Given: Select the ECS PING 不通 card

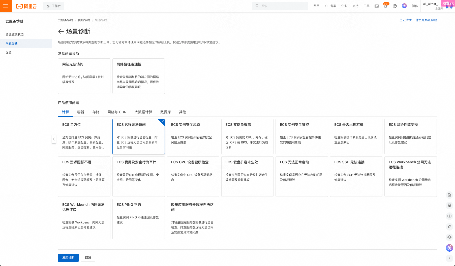Looking at the screenshot, I should pos(139,219).
